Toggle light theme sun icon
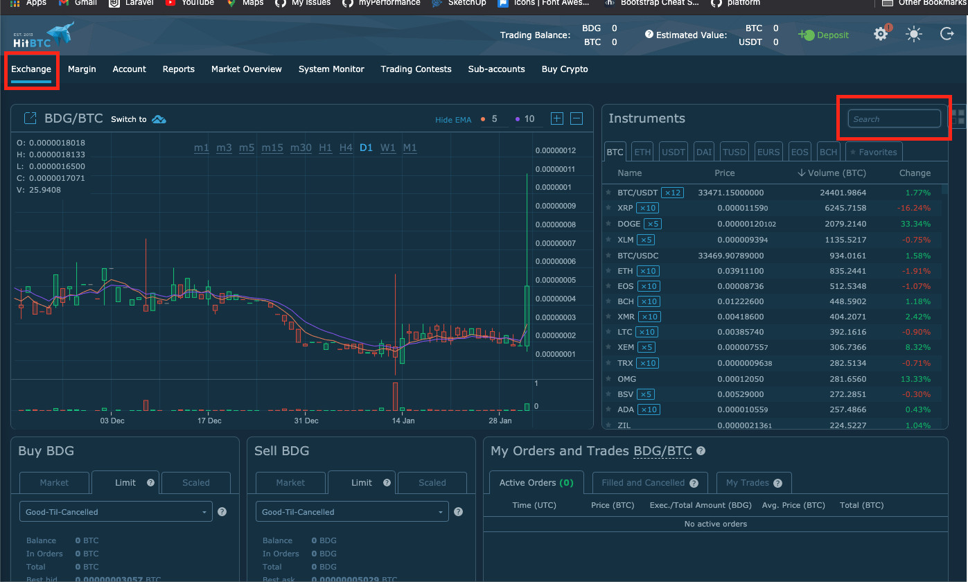The image size is (968, 582). 915,34
